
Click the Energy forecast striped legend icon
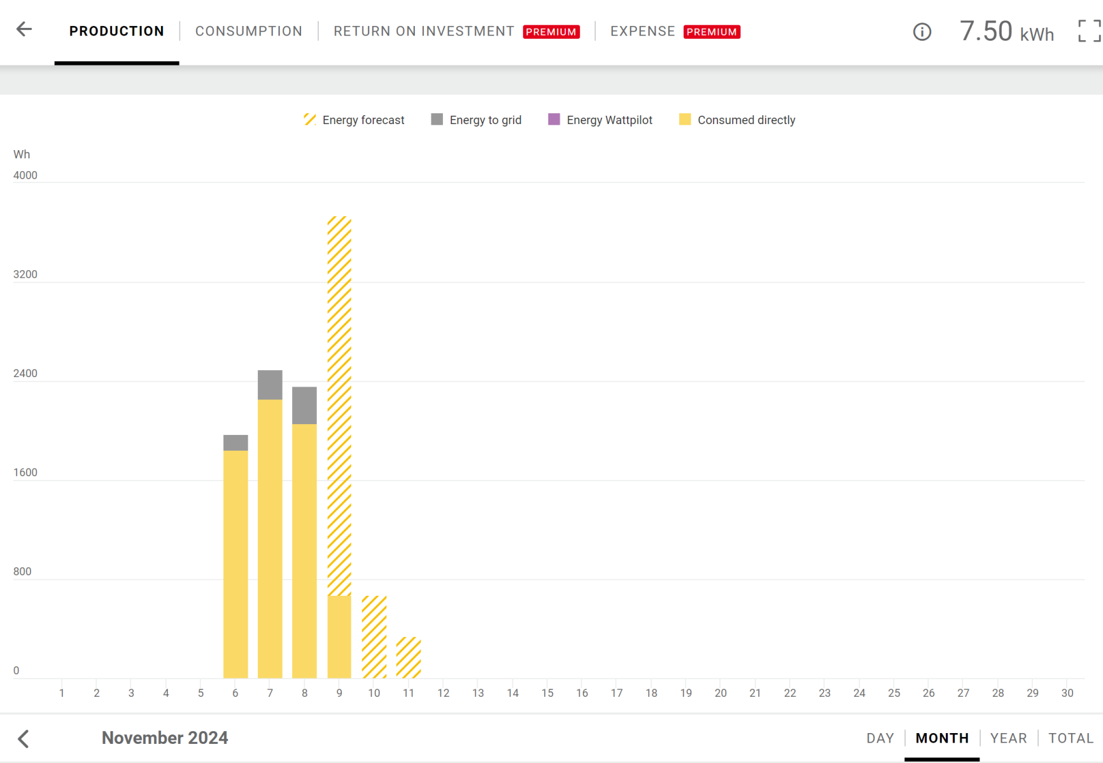point(310,120)
